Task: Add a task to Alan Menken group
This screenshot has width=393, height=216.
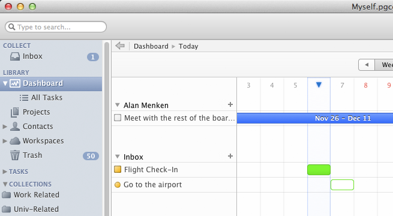Action: tap(230, 104)
